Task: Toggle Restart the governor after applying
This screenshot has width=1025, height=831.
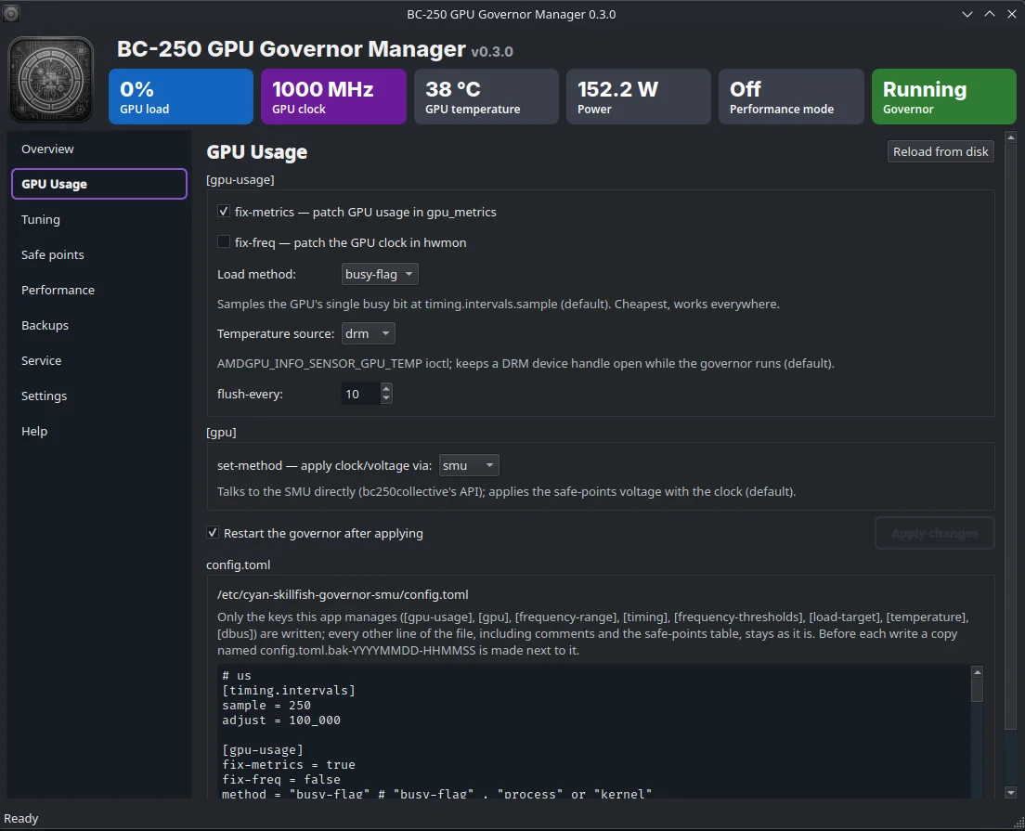Action: pos(213,533)
